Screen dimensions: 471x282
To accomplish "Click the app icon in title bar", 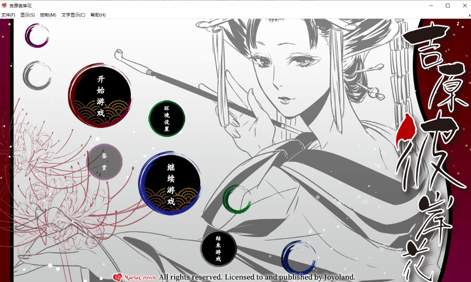I will coord(4,5).
